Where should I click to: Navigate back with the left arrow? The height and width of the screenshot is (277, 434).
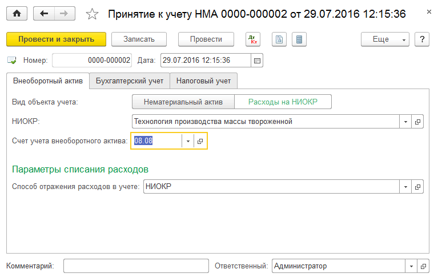point(45,14)
